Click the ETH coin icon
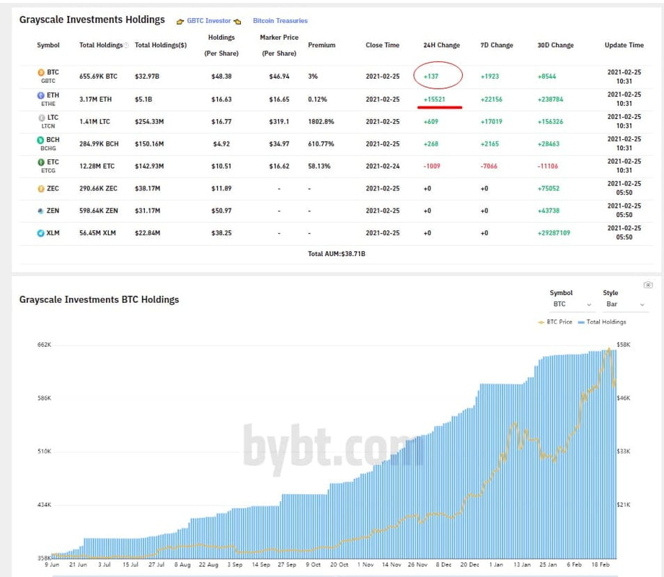 [41, 95]
